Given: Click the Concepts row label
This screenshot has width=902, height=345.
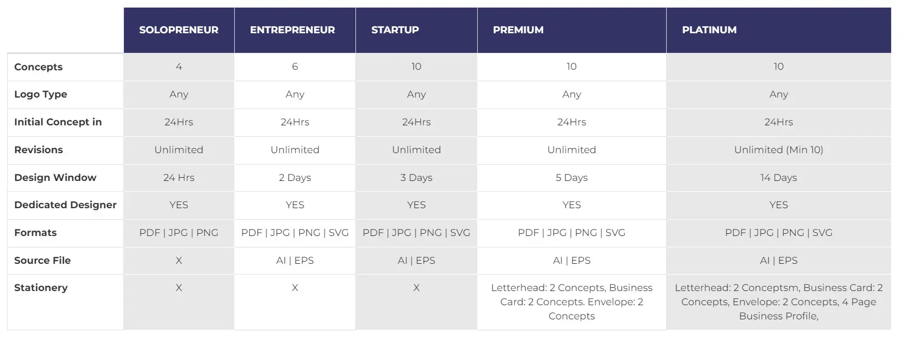Looking at the screenshot, I should click(x=38, y=67).
